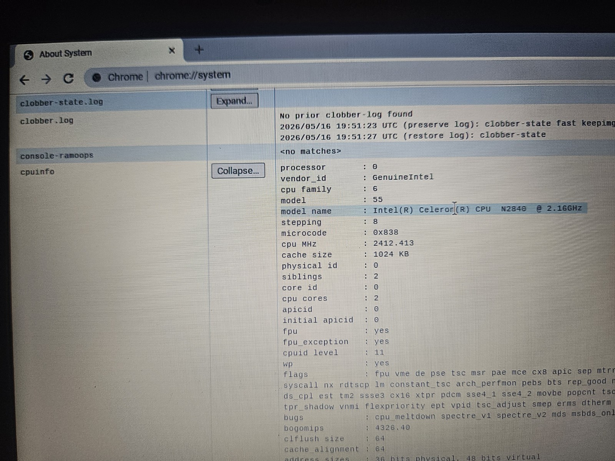Click the microcode 0x838 value
The width and height of the screenshot is (615, 461).
pos(386,232)
